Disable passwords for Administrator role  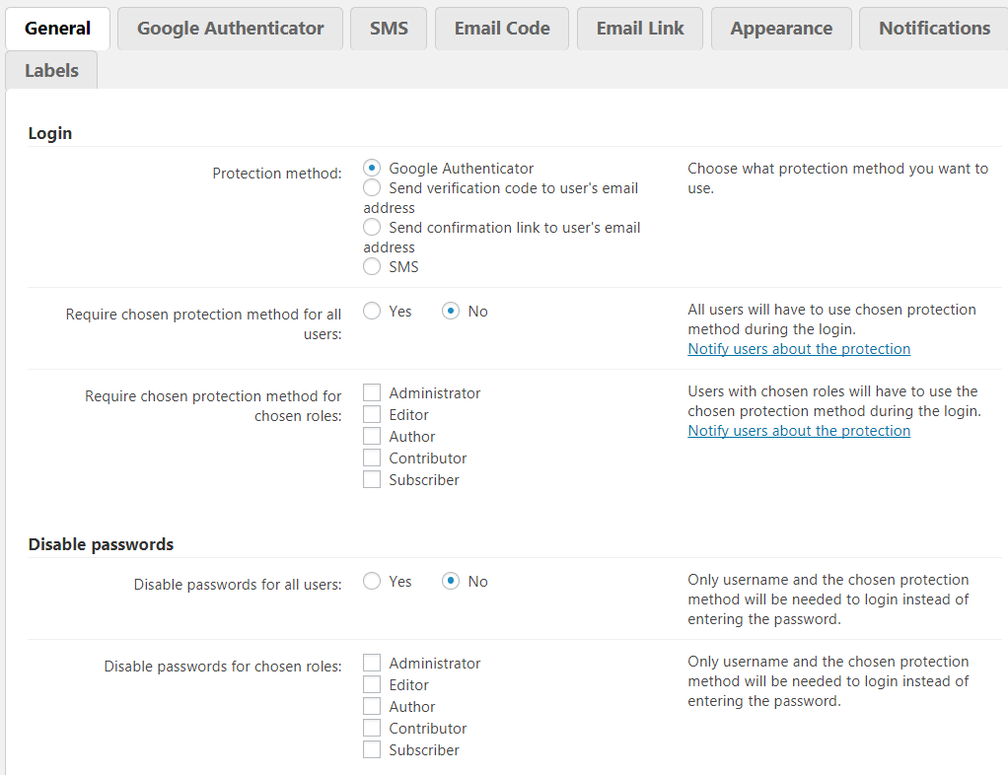pyautogui.click(x=372, y=664)
